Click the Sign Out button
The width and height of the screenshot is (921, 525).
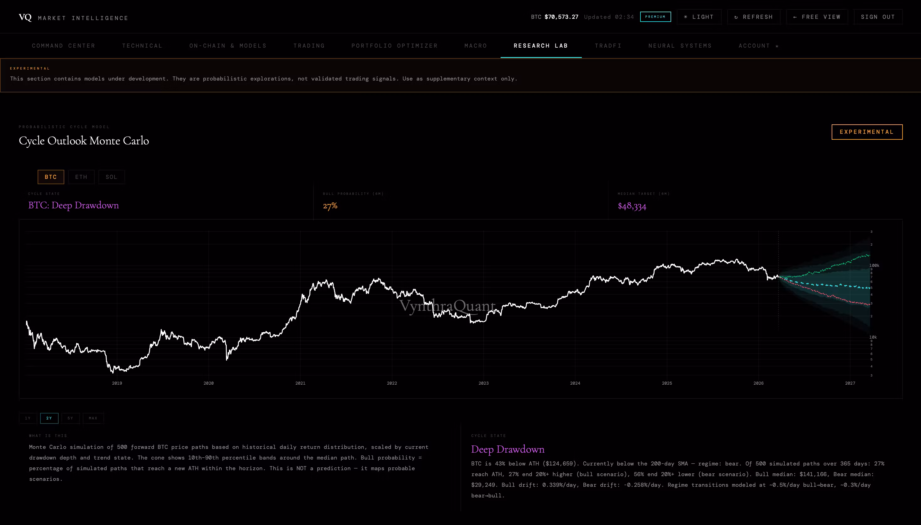(878, 17)
